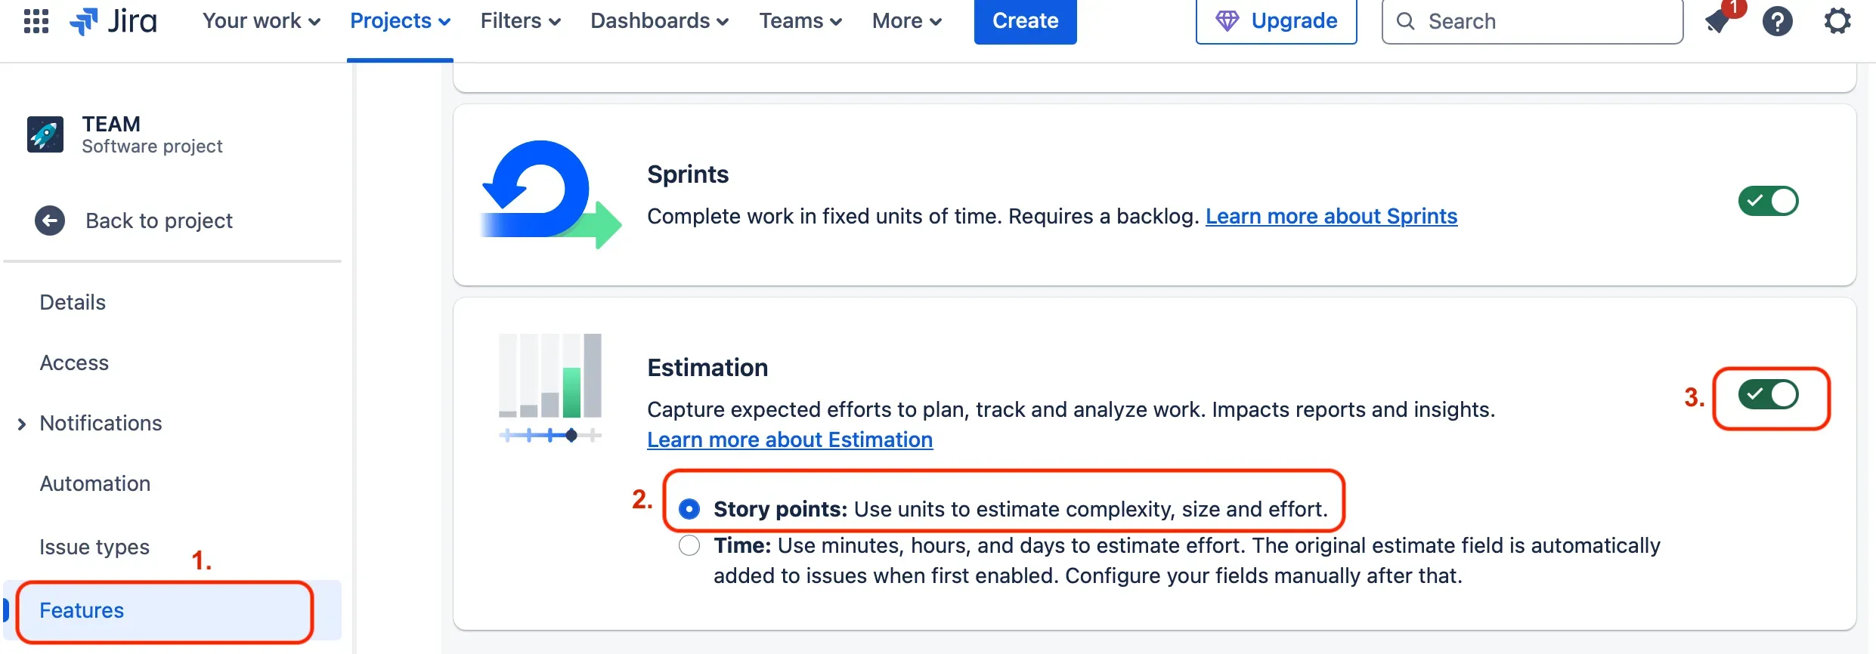
Task: Open the Features settings page
Action: pyautogui.click(x=82, y=610)
